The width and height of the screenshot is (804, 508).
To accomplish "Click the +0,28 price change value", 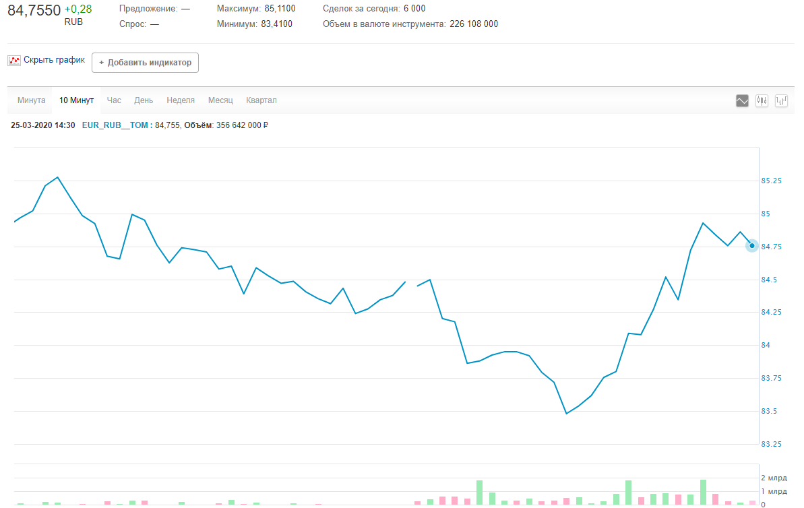I will click(x=78, y=9).
